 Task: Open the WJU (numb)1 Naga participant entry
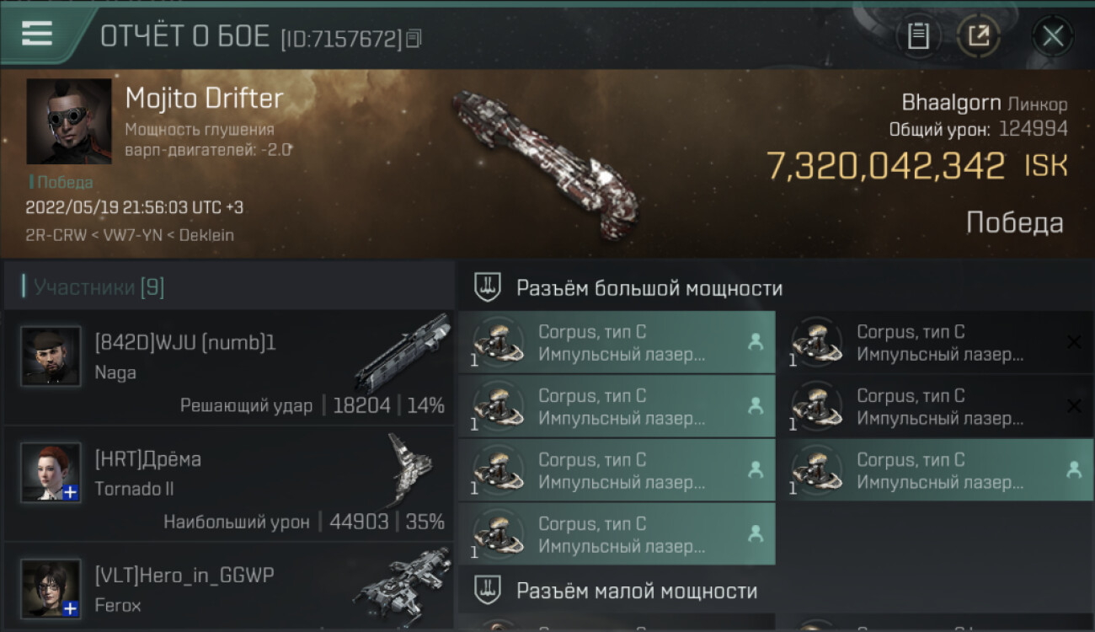[x=228, y=367]
